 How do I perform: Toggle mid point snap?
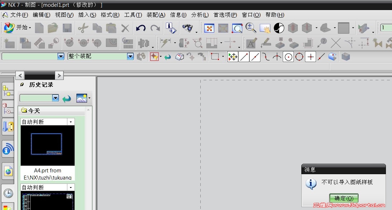coord(255,57)
